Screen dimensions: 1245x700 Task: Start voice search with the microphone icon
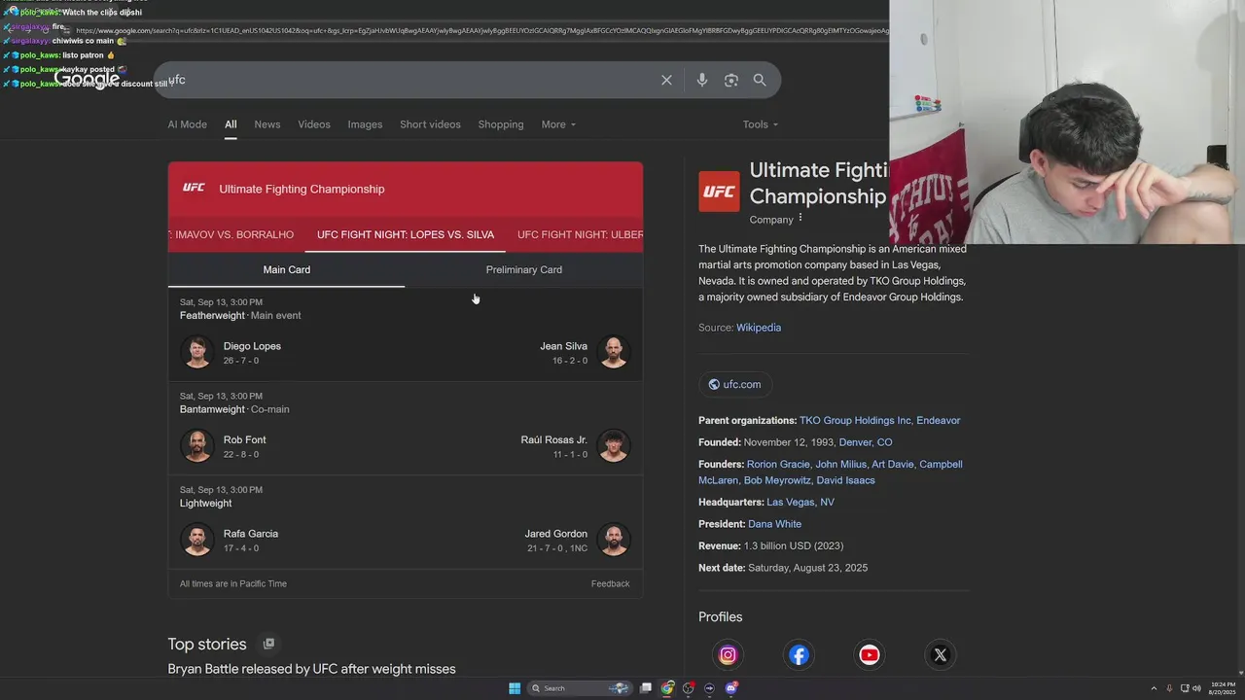point(702,80)
